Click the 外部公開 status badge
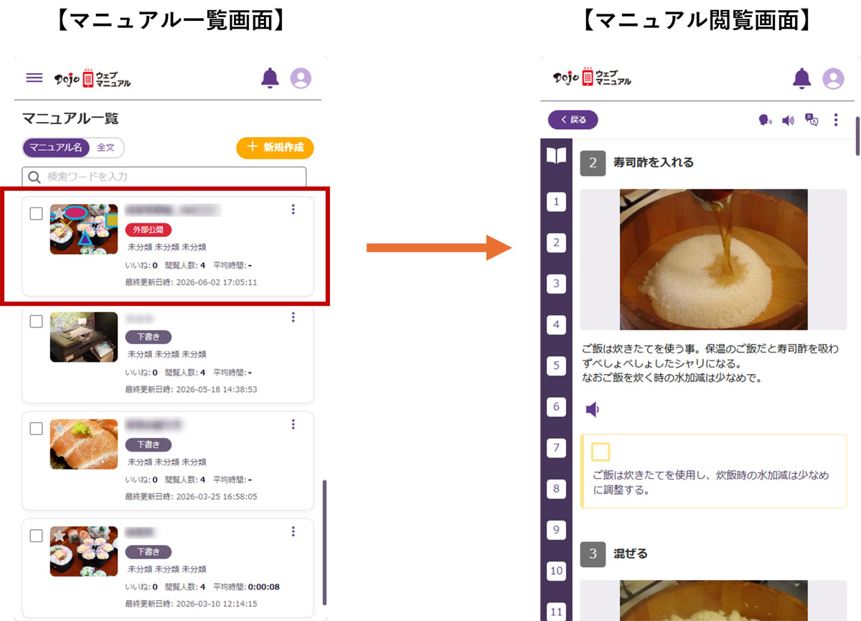Image resolution: width=861 pixels, height=621 pixels. tap(149, 230)
